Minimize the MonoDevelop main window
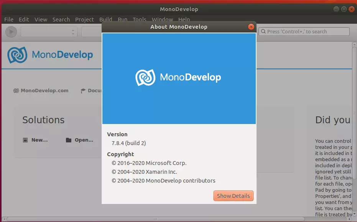The height and width of the screenshot is (222, 357). point(336,9)
